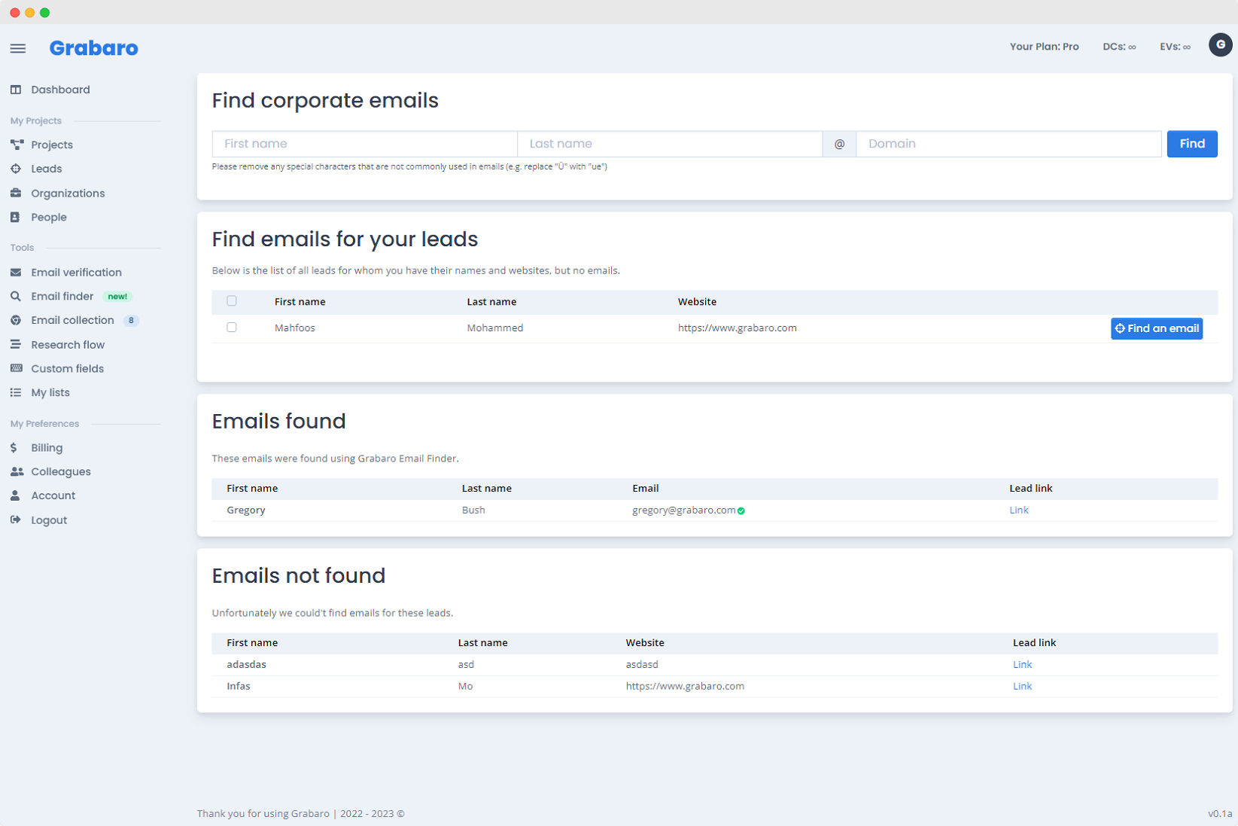Open the lead Link for Infas

click(x=1022, y=687)
